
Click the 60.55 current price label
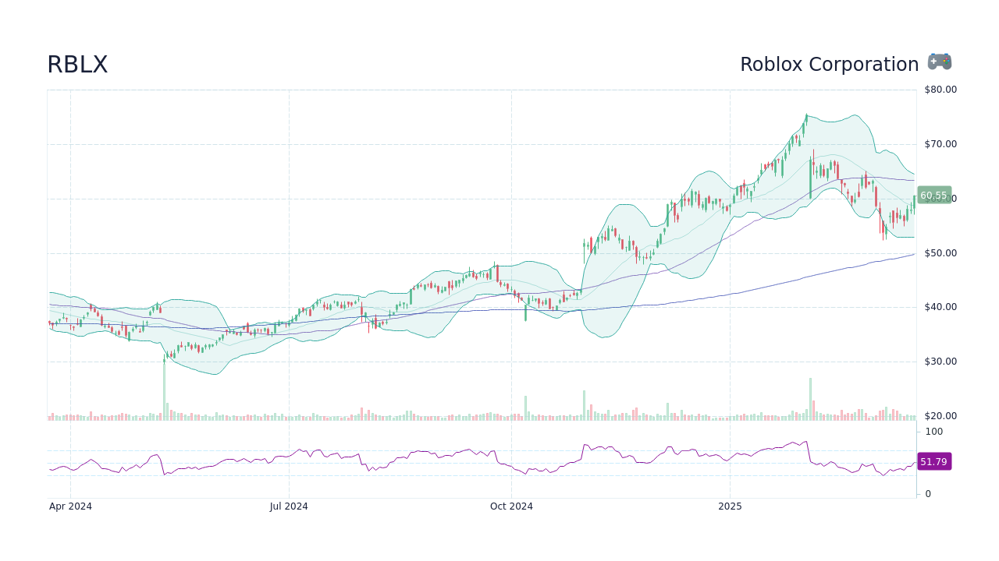[933, 196]
